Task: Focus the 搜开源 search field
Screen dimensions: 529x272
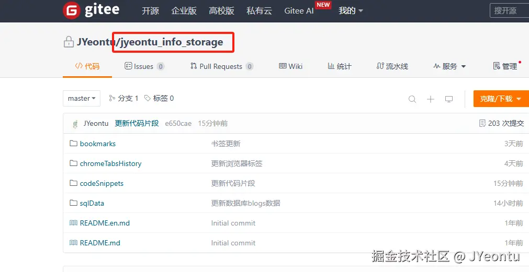Action: click(510, 10)
